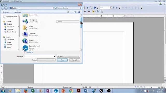The width and height of the screenshot is (166, 93).
Task: Click Firefox icon on the taskbar
Action: point(26,91)
